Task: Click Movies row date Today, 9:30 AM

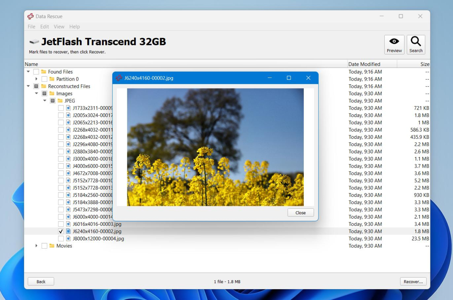Action: point(365,246)
